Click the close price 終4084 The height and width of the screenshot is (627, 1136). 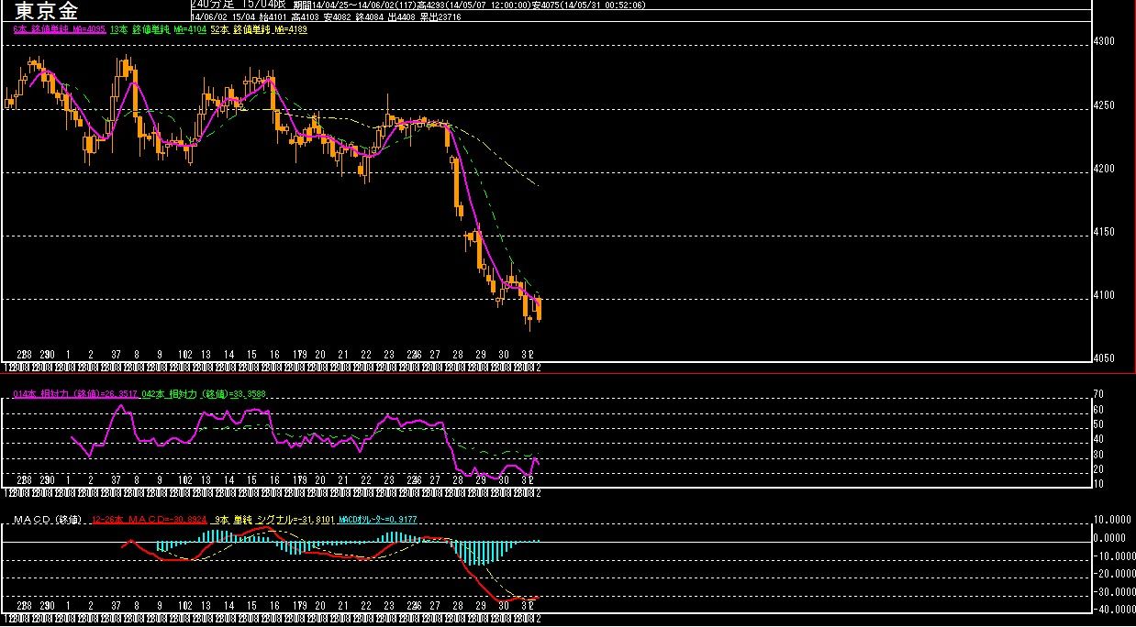[370, 16]
